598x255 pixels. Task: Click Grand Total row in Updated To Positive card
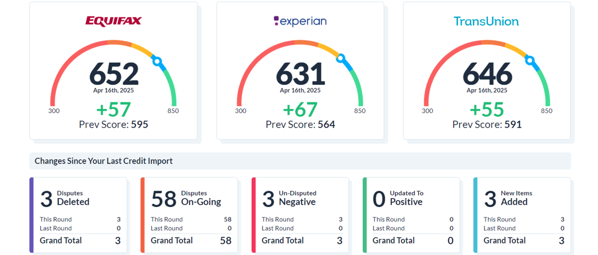click(413, 241)
